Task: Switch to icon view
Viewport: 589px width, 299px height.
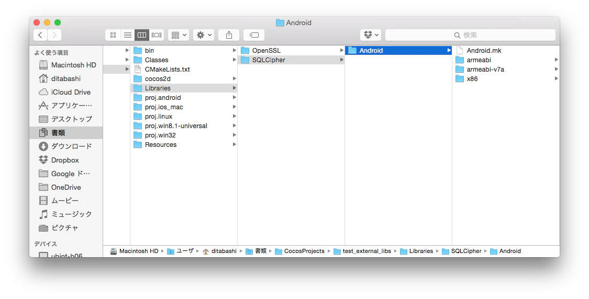Action: click(113, 35)
